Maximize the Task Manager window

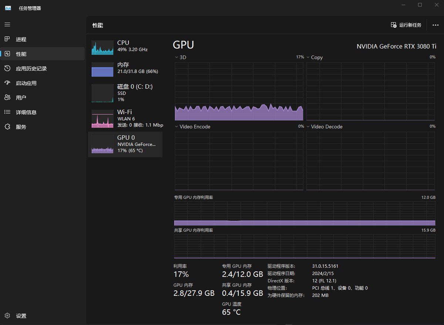[x=420, y=5]
